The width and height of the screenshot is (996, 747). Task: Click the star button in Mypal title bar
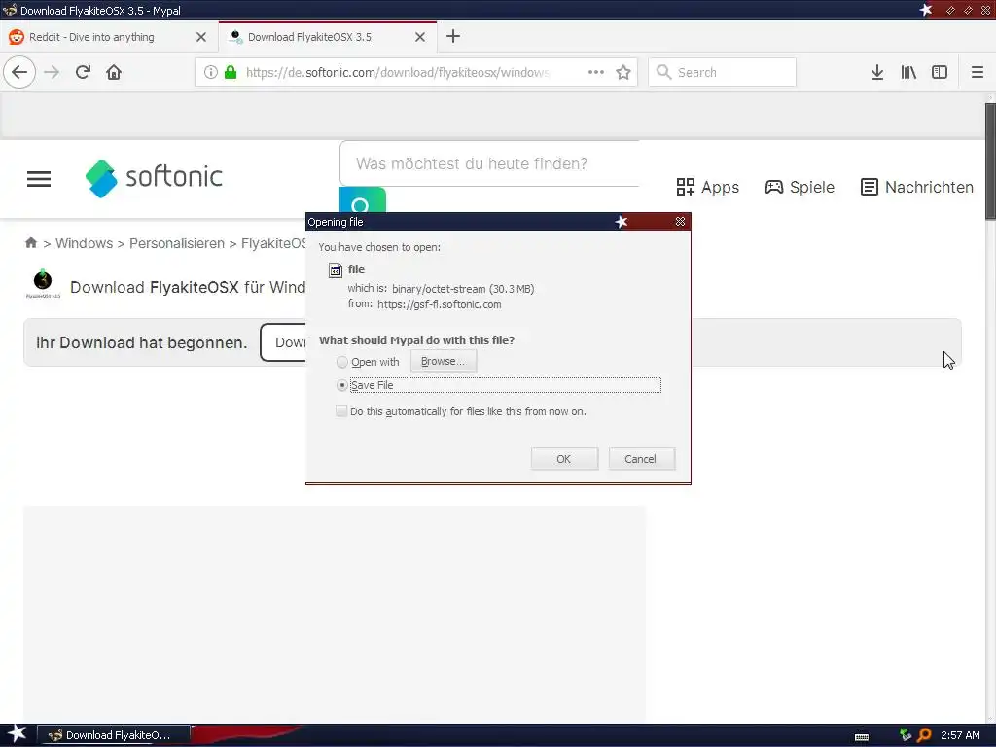click(x=926, y=10)
